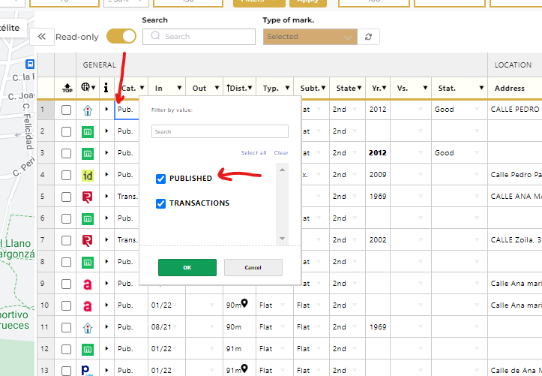Toggle the Read-only switch
This screenshot has width=542, height=376.
coord(121,36)
